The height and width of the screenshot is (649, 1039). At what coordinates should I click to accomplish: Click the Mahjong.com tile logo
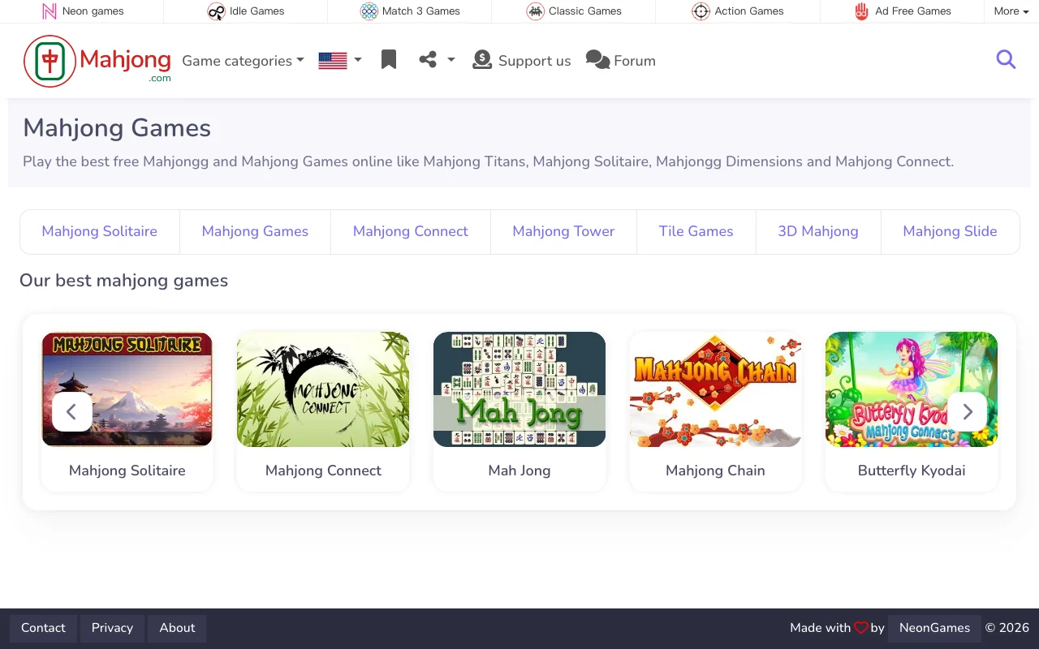pos(50,61)
